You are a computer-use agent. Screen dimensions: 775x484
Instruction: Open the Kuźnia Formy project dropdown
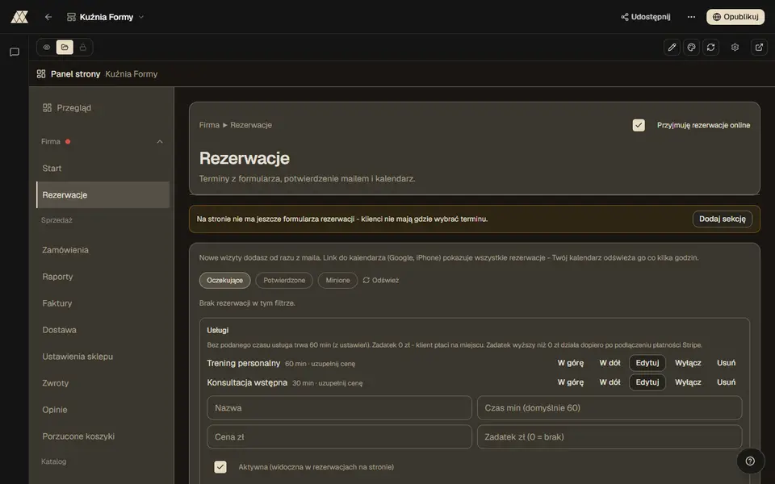(x=105, y=17)
